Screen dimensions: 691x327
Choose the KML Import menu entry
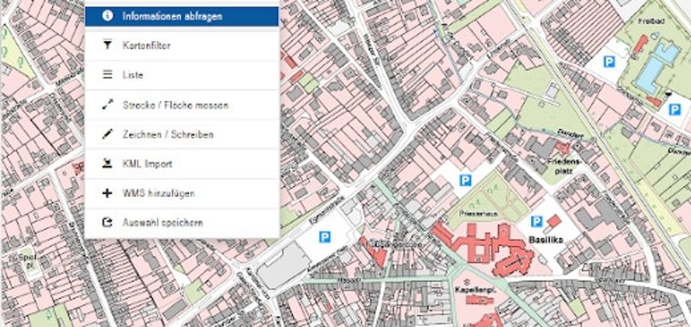pyautogui.click(x=182, y=163)
